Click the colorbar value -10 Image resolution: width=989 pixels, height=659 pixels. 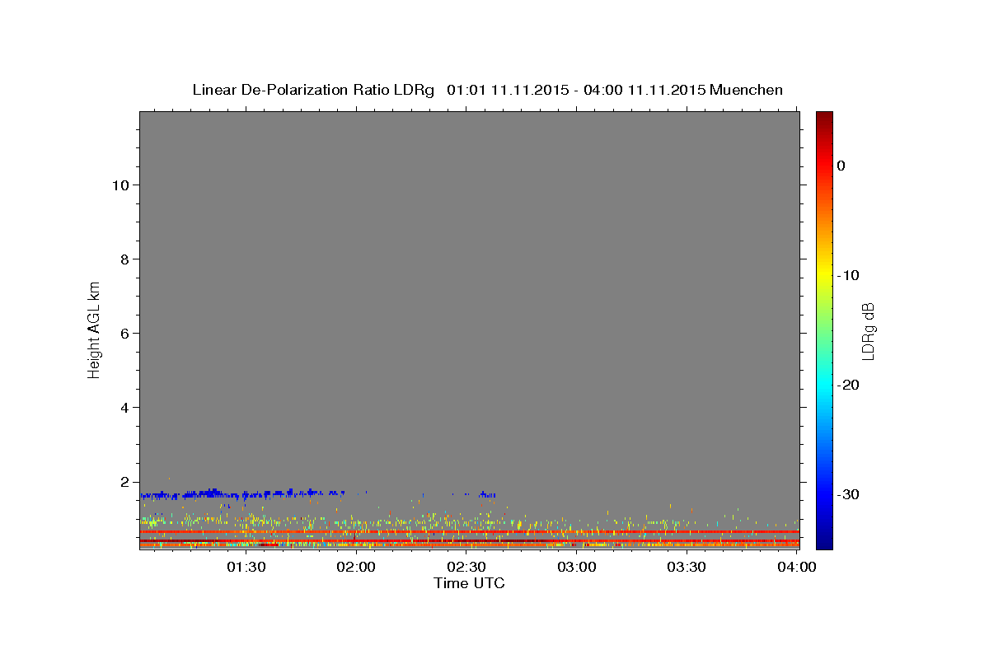pos(849,275)
